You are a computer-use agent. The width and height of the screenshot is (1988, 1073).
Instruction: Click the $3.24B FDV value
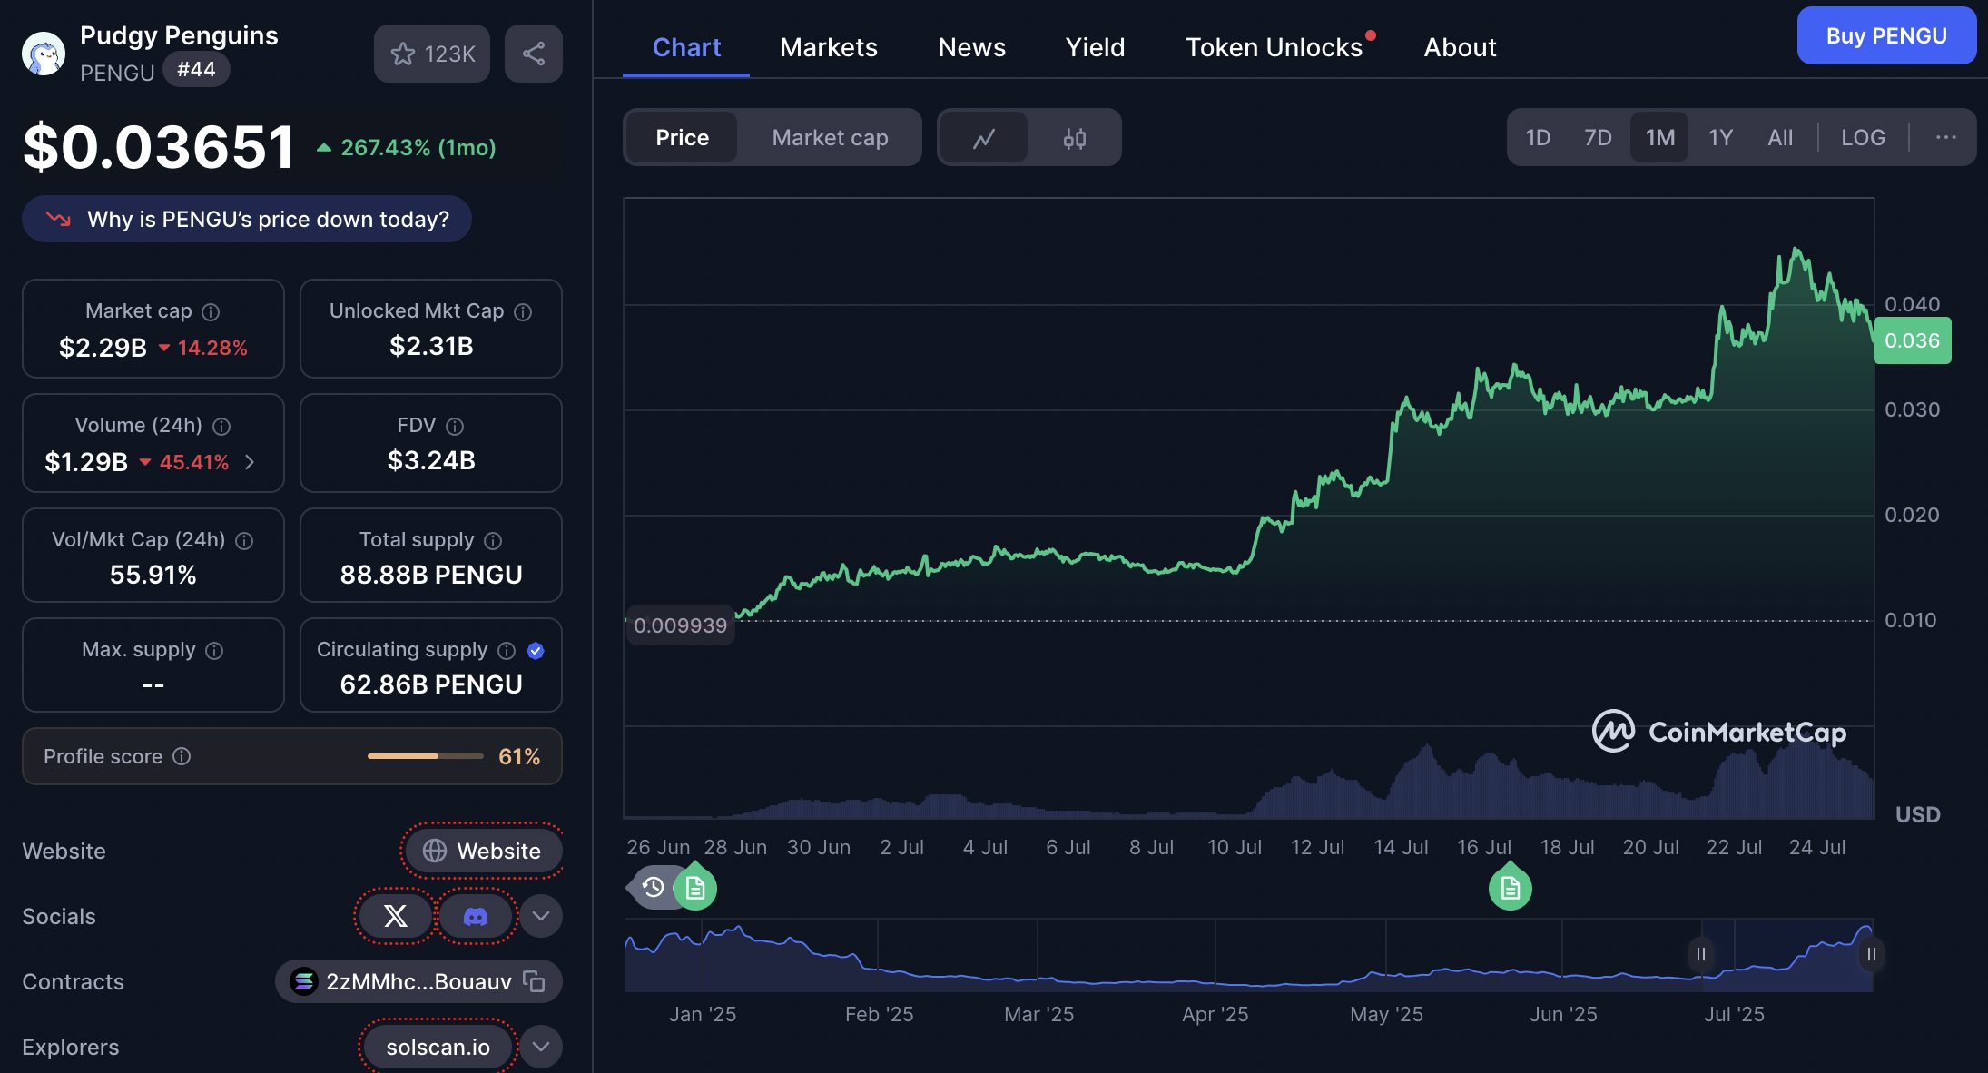coord(431,460)
